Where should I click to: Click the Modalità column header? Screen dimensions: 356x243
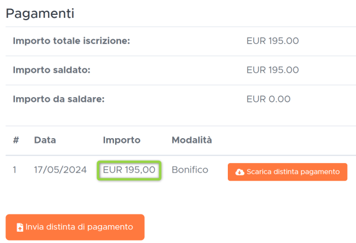pos(192,140)
